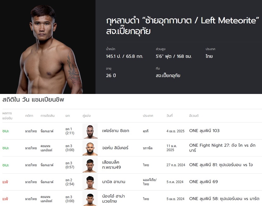Viewport: 262px width, 206px height.
Task: Click the team name under ทีม
Action: (168, 76)
